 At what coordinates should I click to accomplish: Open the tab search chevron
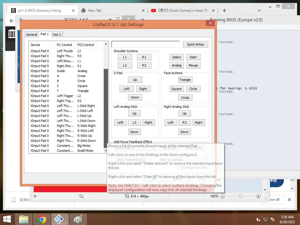pyautogui.click(x=259, y=11)
